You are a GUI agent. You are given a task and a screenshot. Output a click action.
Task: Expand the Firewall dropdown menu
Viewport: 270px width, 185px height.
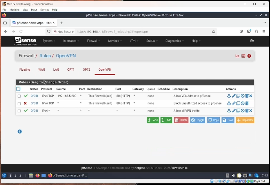tap(93, 41)
